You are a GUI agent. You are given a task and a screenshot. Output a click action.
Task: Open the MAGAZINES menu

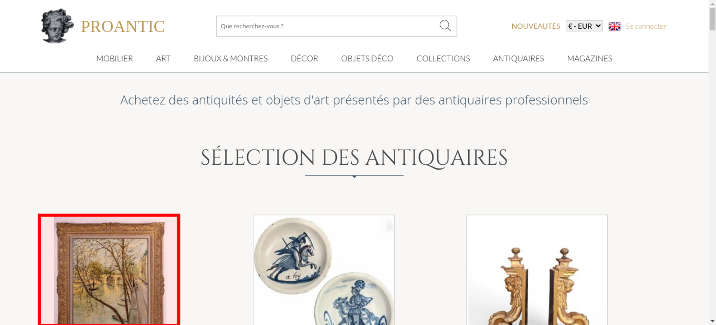[590, 58]
